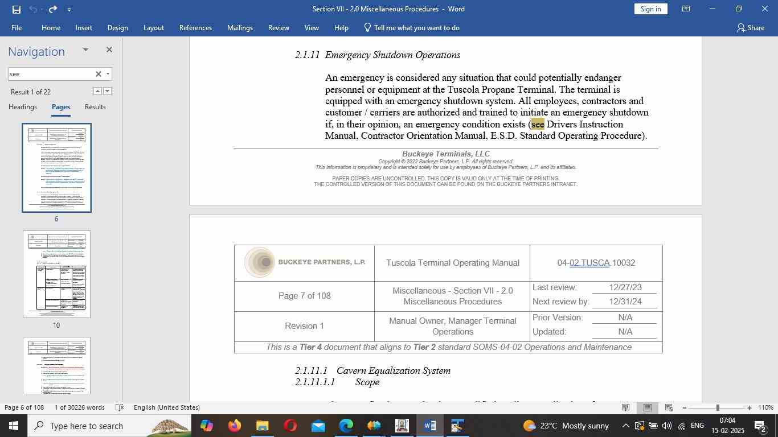Screen dimensions: 778x437
Task: Open the View ribbon tab
Action: 312,27
